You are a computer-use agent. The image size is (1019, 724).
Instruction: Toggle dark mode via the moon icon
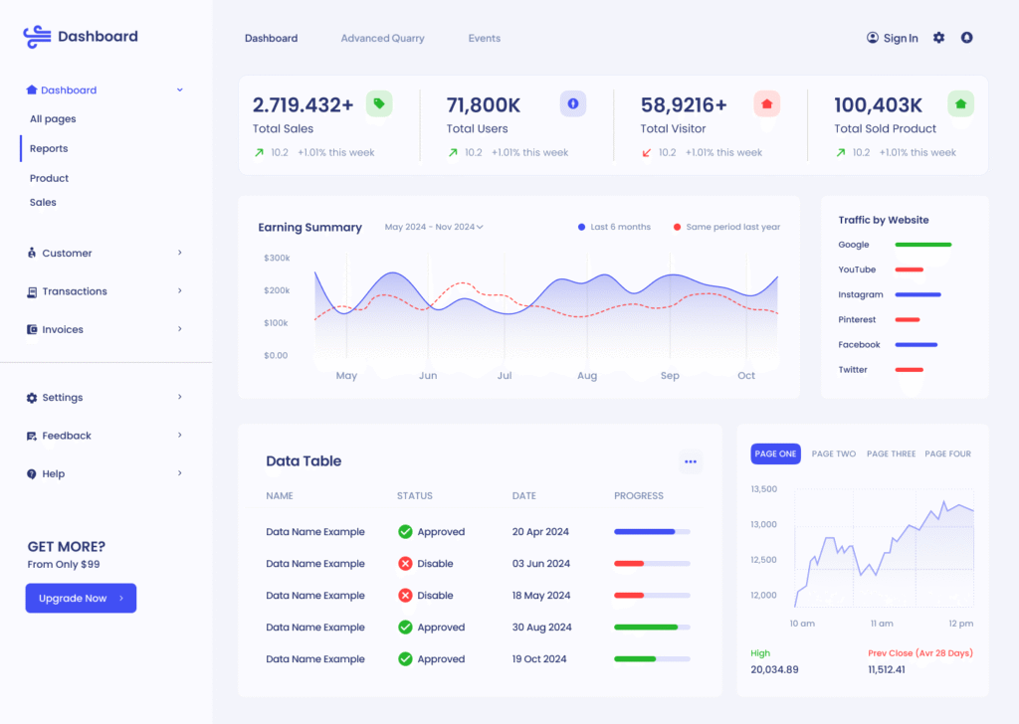click(x=966, y=37)
